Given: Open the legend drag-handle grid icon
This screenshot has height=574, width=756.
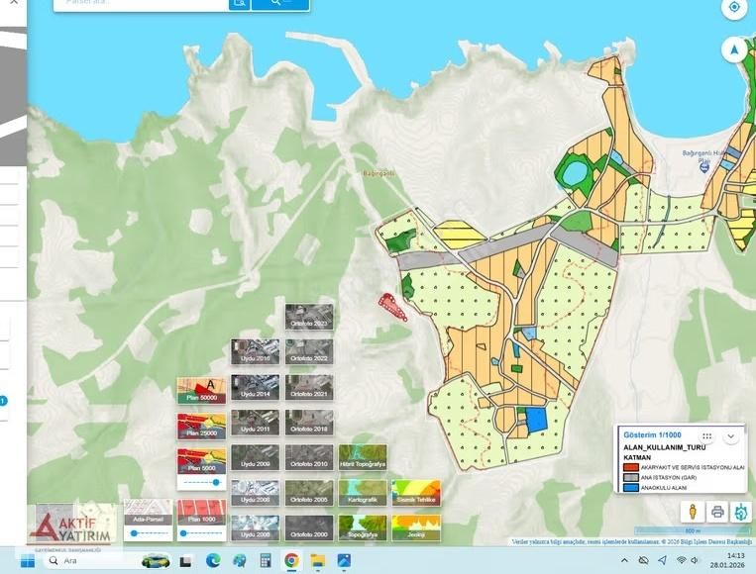Looking at the screenshot, I should [x=706, y=435].
